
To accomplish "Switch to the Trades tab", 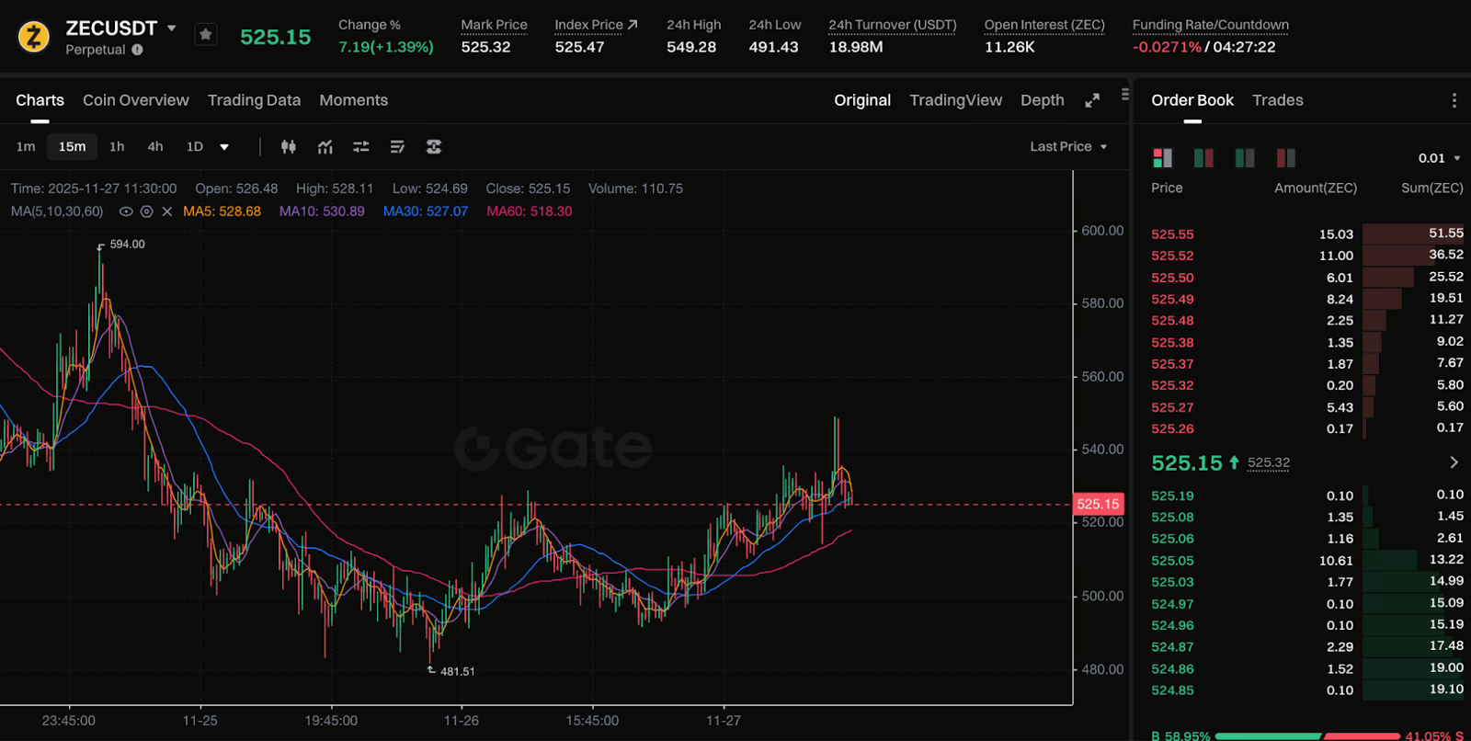I will tap(1278, 100).
